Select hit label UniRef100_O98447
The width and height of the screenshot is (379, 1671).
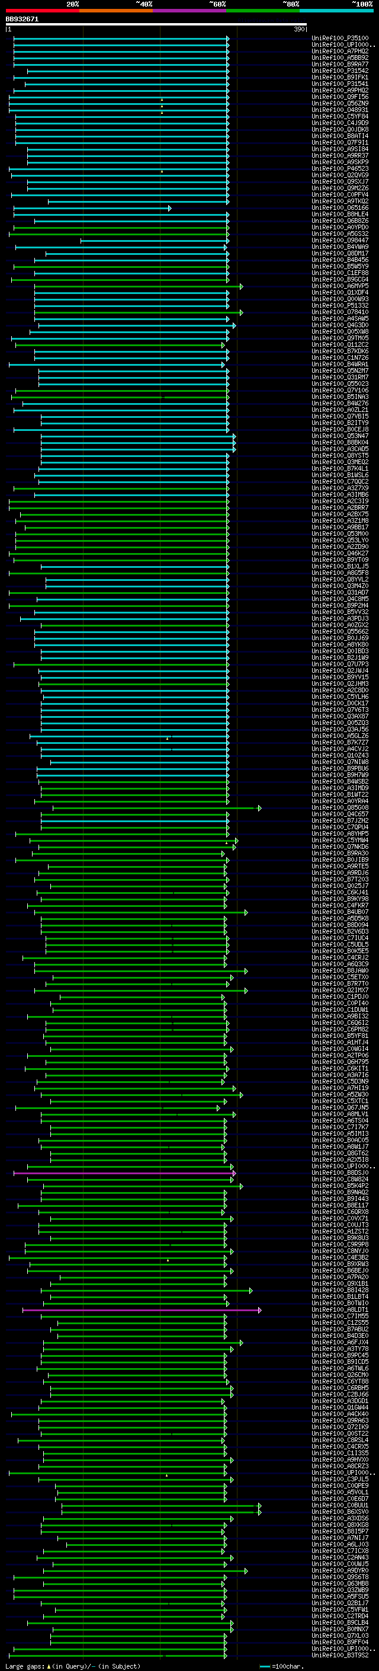tap(340, 241)
